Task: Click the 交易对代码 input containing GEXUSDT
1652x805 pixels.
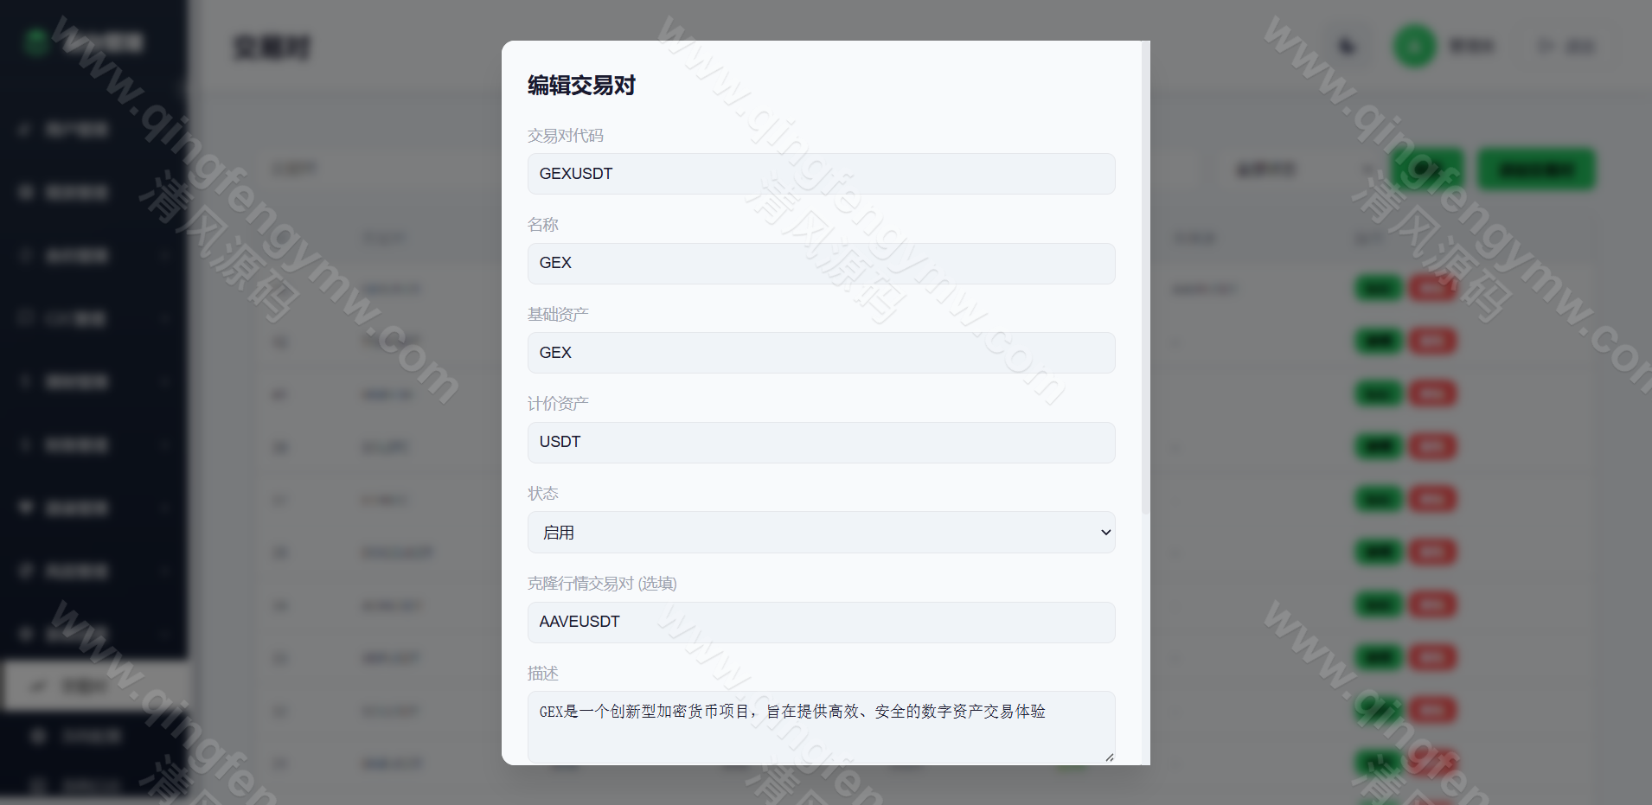Action: [x=821, y=174]
